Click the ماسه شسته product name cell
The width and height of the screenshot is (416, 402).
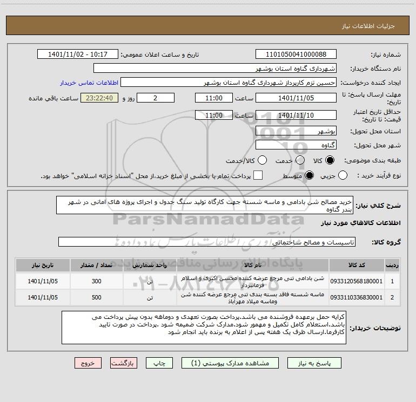(253, 298)
